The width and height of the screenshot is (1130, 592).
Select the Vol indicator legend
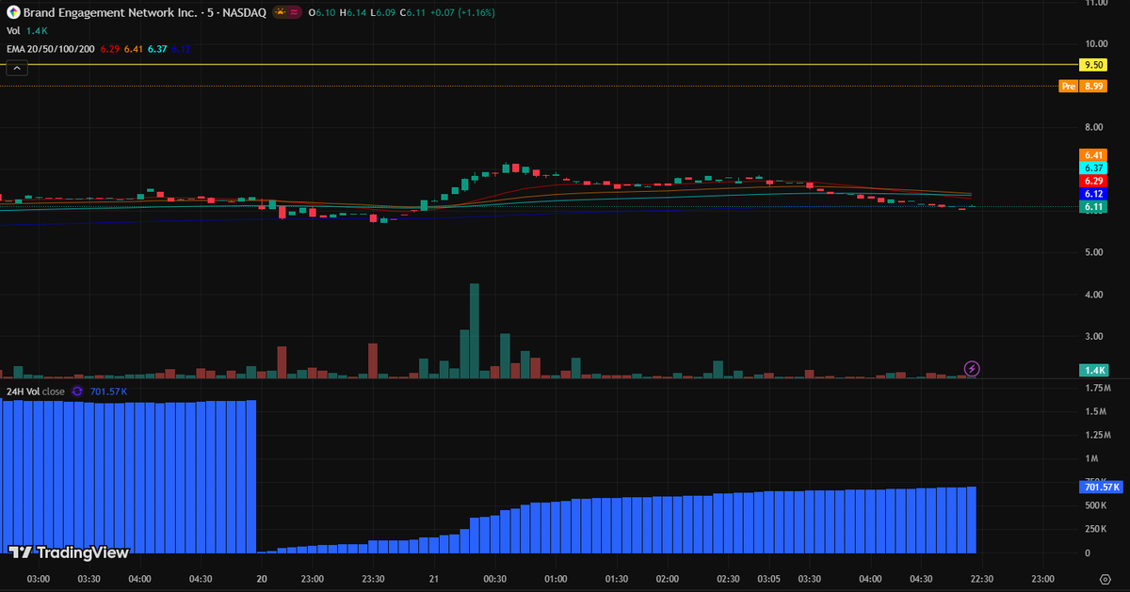(13, 31)
